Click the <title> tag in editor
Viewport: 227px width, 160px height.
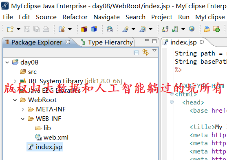click(202, 127)
